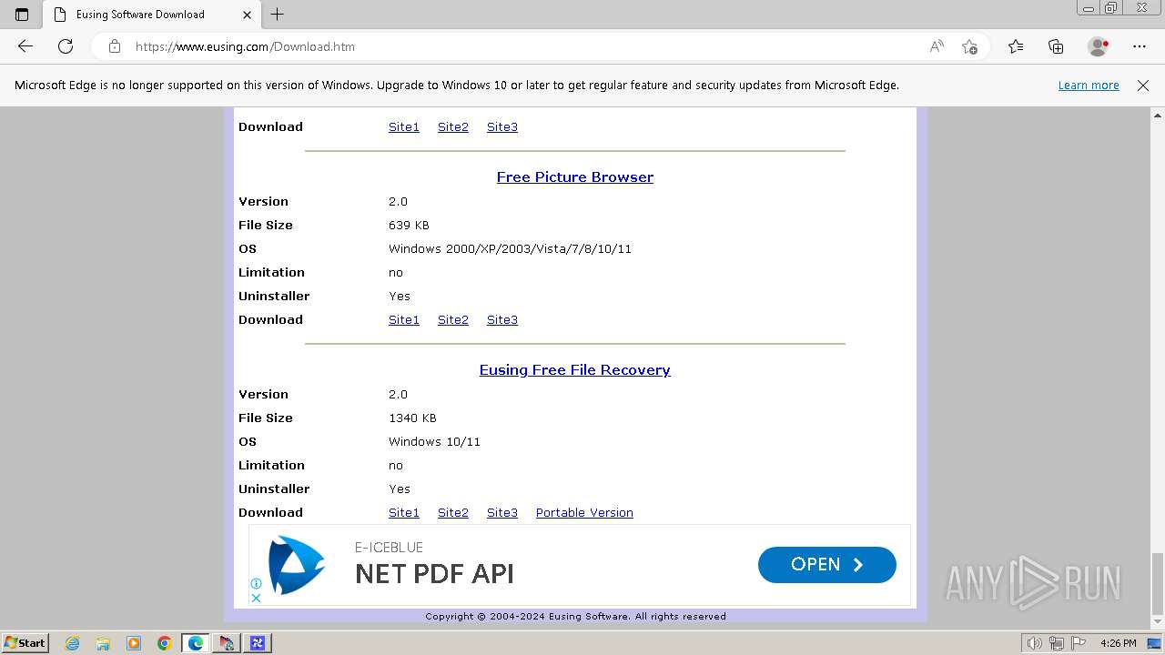1165x655 pixels.
Task: Click the NET PDF API ad text
Action: point(434,574)
